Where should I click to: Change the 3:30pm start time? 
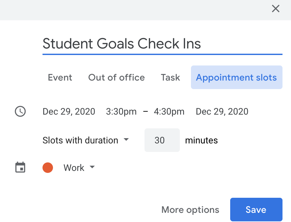pyautogui.click(x=121, y=112)
